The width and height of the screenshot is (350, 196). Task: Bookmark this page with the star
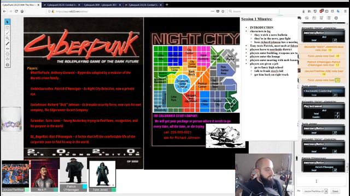pos(223,11)
